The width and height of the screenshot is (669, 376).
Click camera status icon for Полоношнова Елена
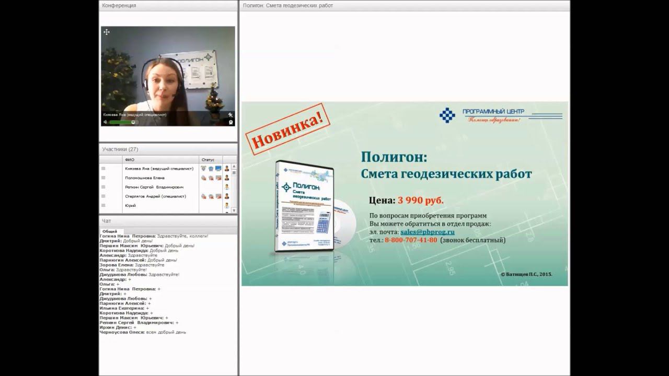pyautogui.click(x=211, y=178)
